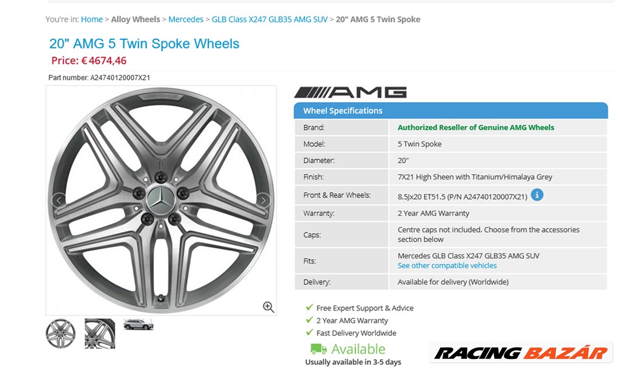Select the SUV vehicle thumbnail
The height and width of the screenshot is (368, 620).
tap(139, 324)
